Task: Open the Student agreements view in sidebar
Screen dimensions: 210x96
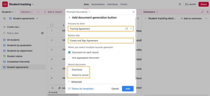Action: [x=23, y=67]
